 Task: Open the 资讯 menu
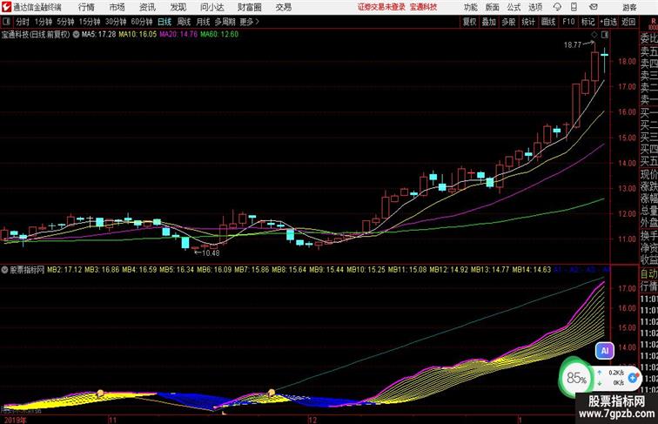point(147,7)
